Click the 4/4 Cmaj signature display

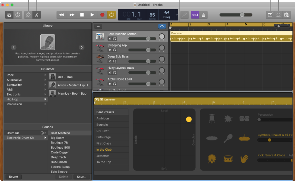tap(167, 15)
